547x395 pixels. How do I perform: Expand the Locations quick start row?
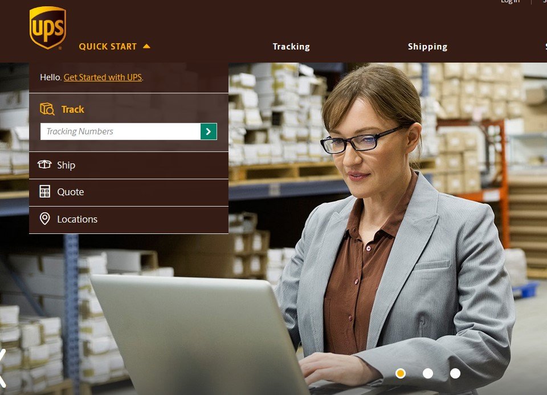129,220
